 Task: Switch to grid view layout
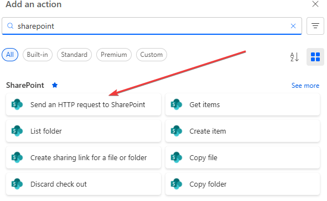coord(315,56)
